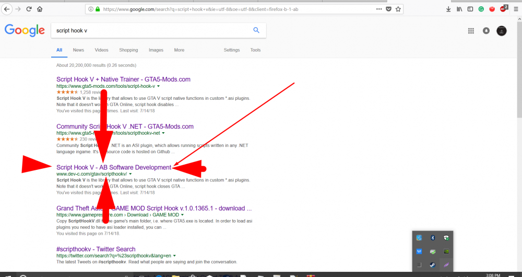Select the All search tab

click(x=60, y=50)
